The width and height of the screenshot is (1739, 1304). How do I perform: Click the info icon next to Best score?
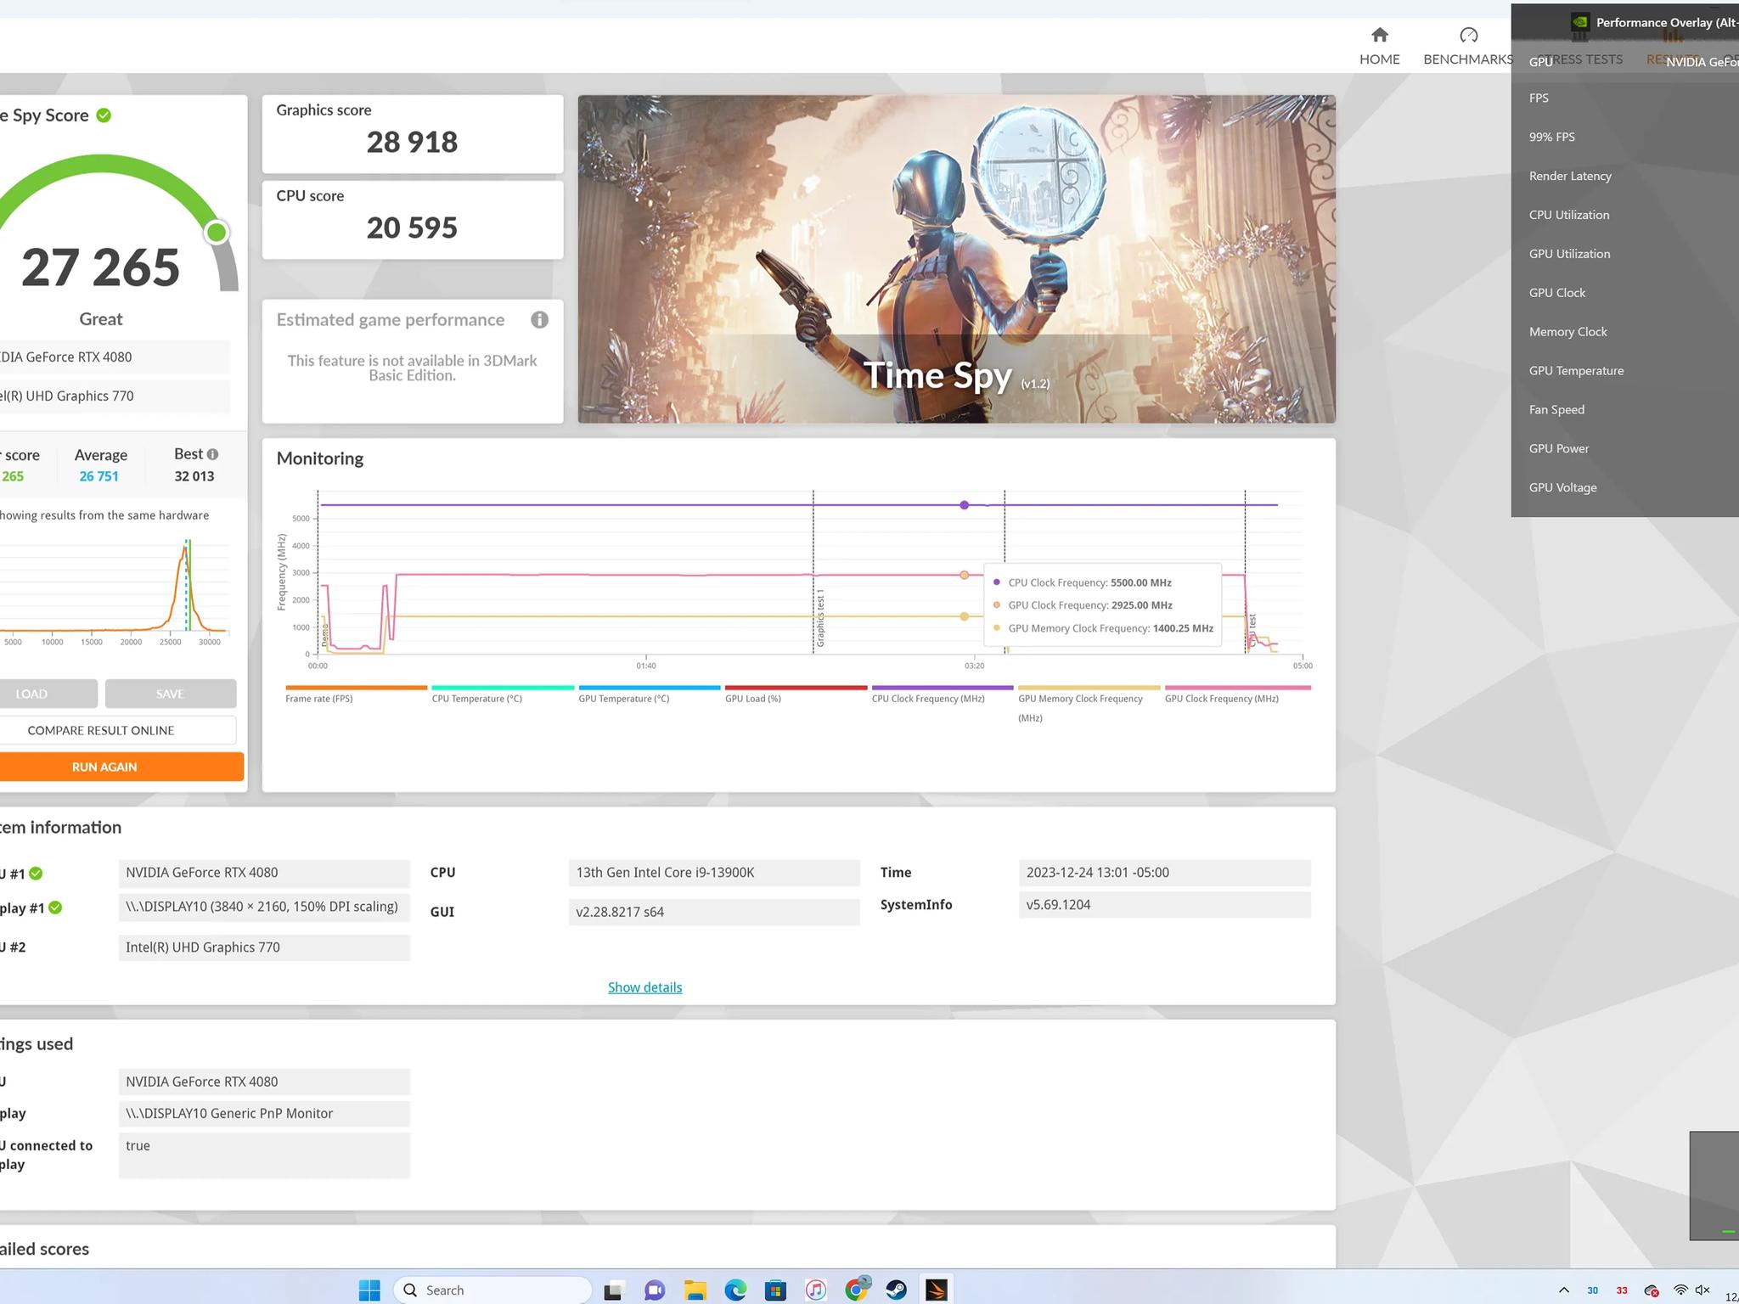point(212,454)
